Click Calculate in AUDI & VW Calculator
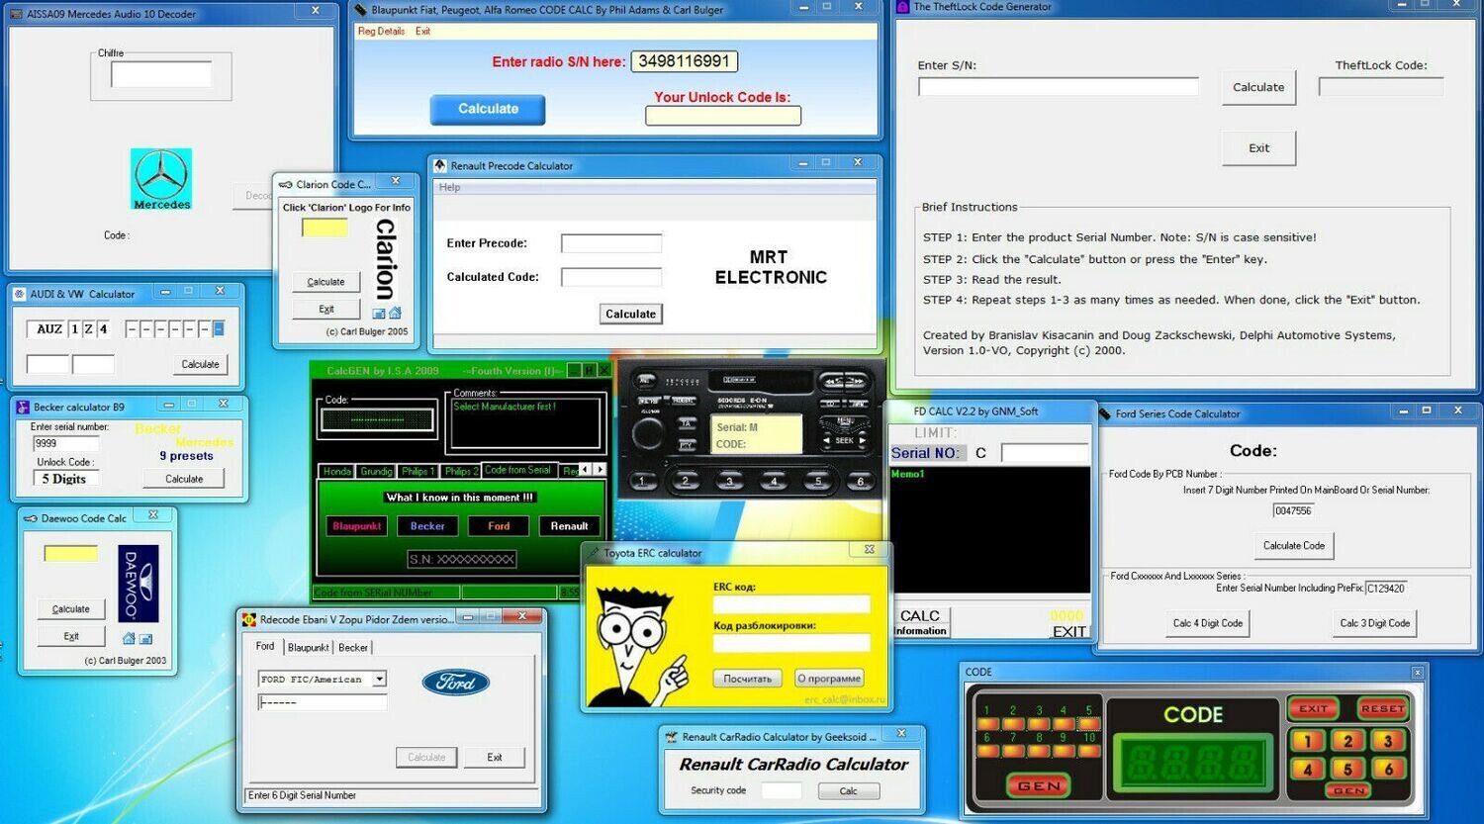Viewport: 1484px width, 824px height. (x=200, y=364)
